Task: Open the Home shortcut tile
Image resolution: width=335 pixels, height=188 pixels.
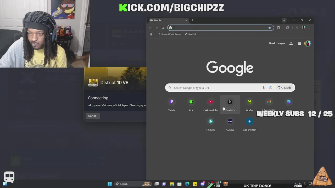Action: 289,105
